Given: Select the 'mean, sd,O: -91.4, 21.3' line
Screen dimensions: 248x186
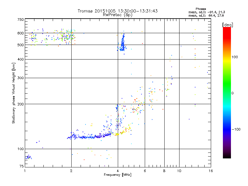Looking at the screenshot, I should click(207, 12).
